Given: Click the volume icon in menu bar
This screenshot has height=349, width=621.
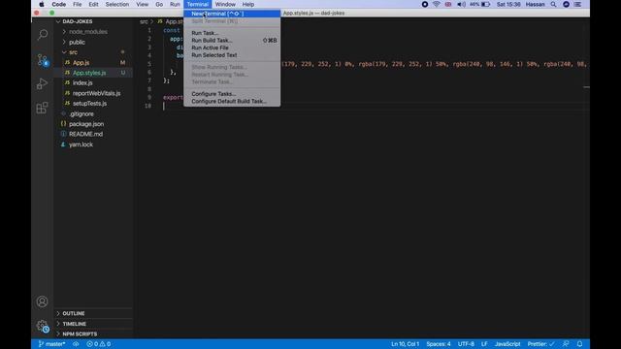Looking at the screenshot, I should click(462, 4).
